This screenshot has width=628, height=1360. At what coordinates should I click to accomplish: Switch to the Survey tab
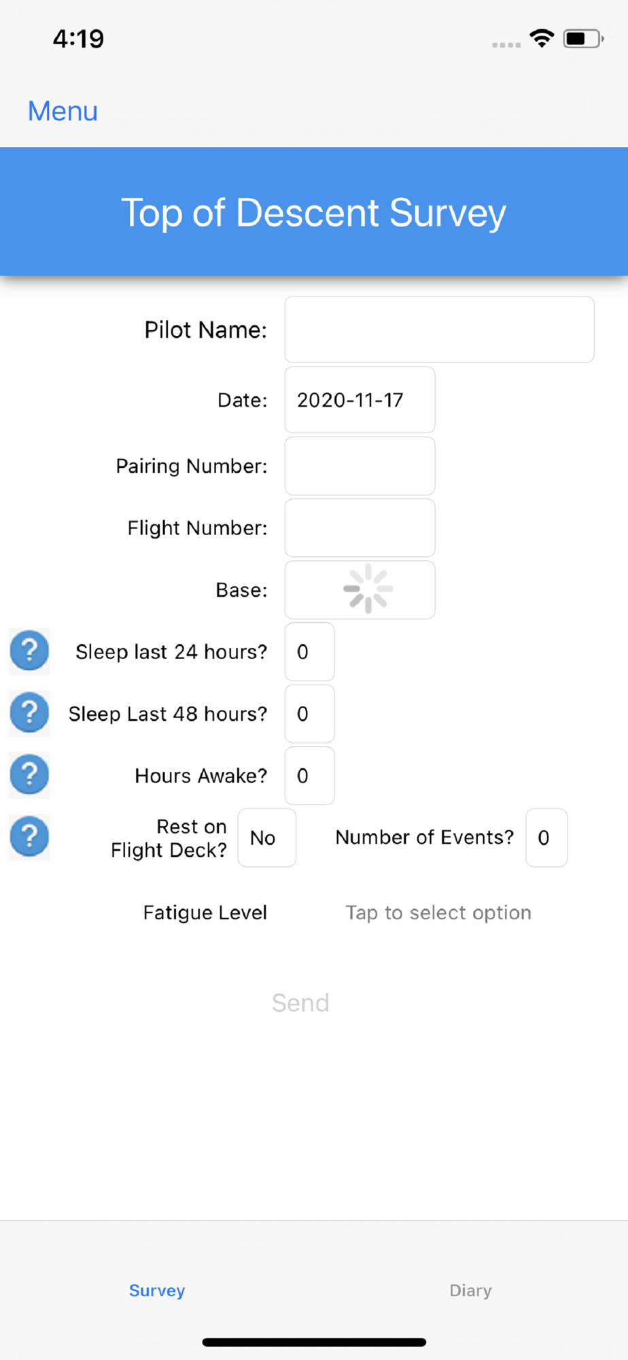point(157,1290)
